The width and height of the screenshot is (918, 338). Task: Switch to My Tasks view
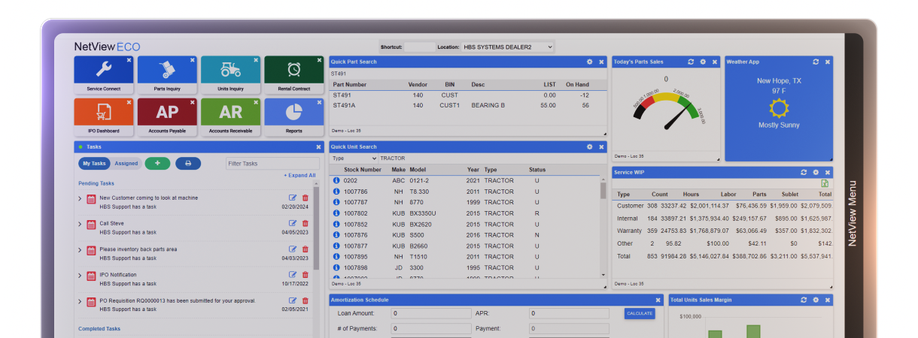(x=95, y=163)
